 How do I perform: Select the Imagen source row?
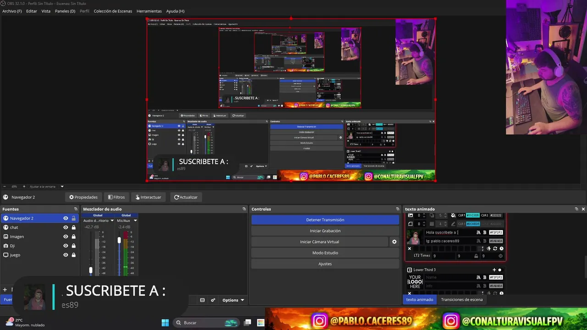click(x=39, y=236)
